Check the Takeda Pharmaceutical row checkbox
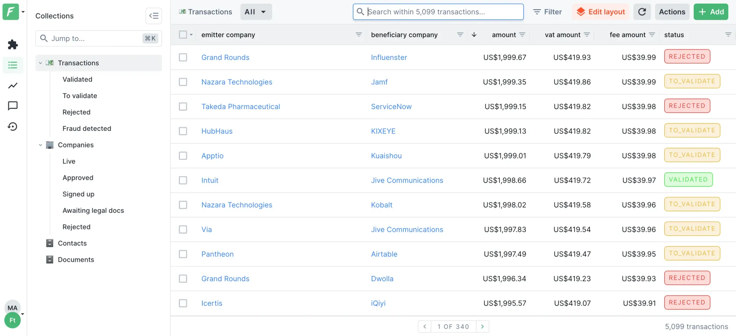The width and height of the screenshot is (736, 336). 183,107
